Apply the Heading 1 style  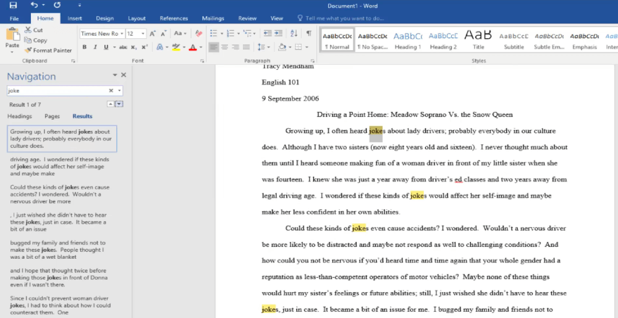(x=407, y=40)
